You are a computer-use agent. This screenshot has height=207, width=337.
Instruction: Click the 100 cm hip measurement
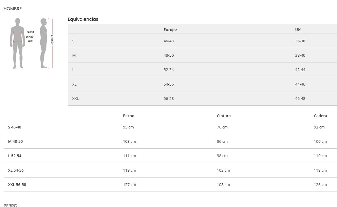pyautogui.click(x=320, y=142)
